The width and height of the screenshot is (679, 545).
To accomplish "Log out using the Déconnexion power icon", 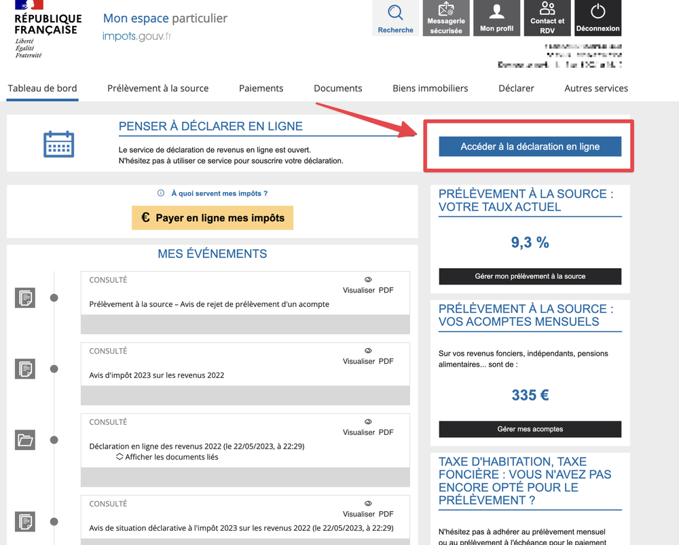I will [x=598, y=18].
